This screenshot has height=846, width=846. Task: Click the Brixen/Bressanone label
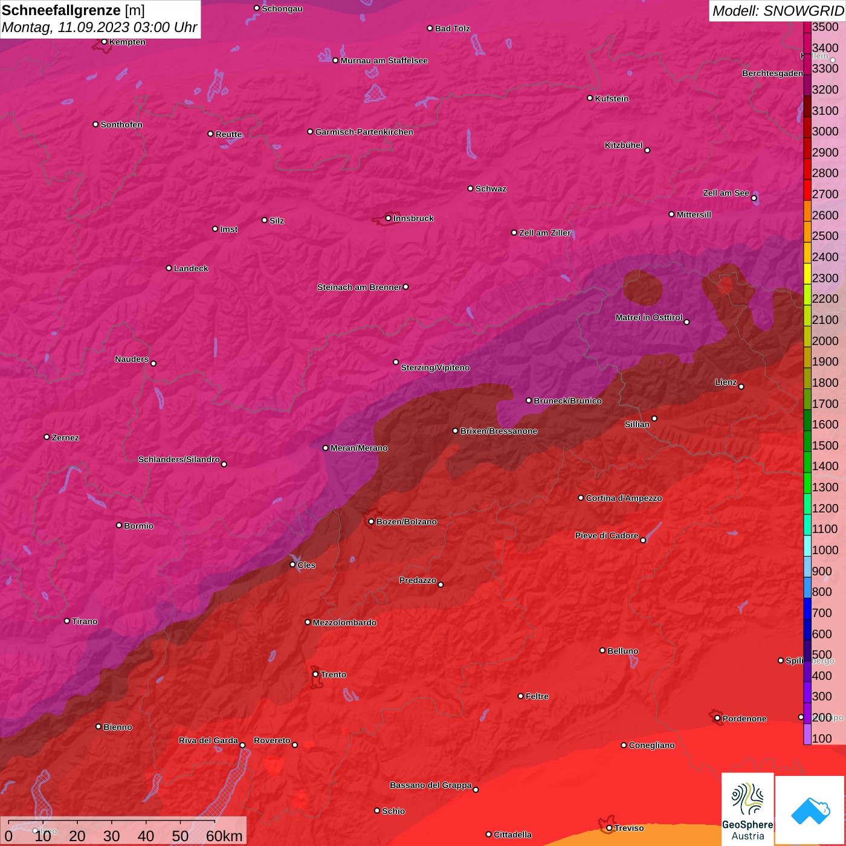pyautogui.click(x=499, y=431)
